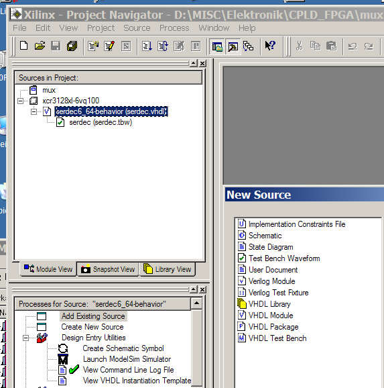The image size is (384, 388).
Task: Choose Verilog Module source type
Action: [272, 281]
